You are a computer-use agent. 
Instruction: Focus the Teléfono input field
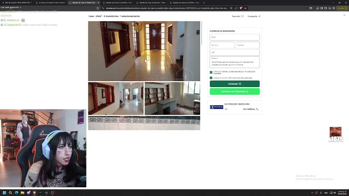pyautogui.click(x=247, y=45)
